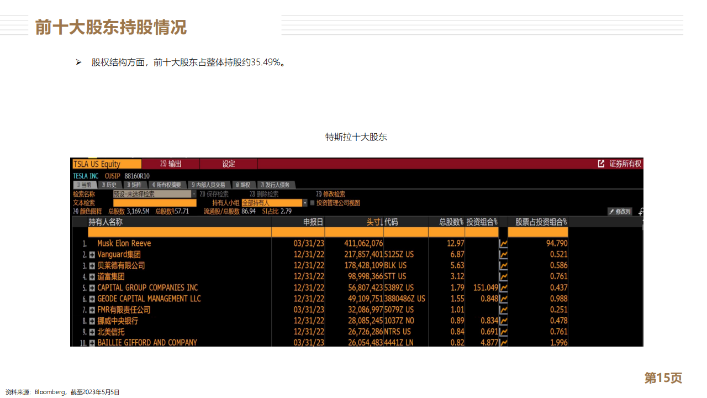
Task: Switch to the 当前 tab
Action: 85,185
